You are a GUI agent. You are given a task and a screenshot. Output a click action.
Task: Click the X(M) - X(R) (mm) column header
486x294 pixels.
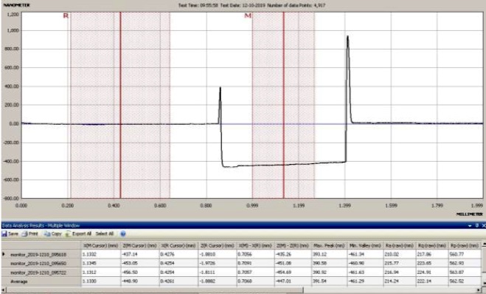[x=255, y=245]
